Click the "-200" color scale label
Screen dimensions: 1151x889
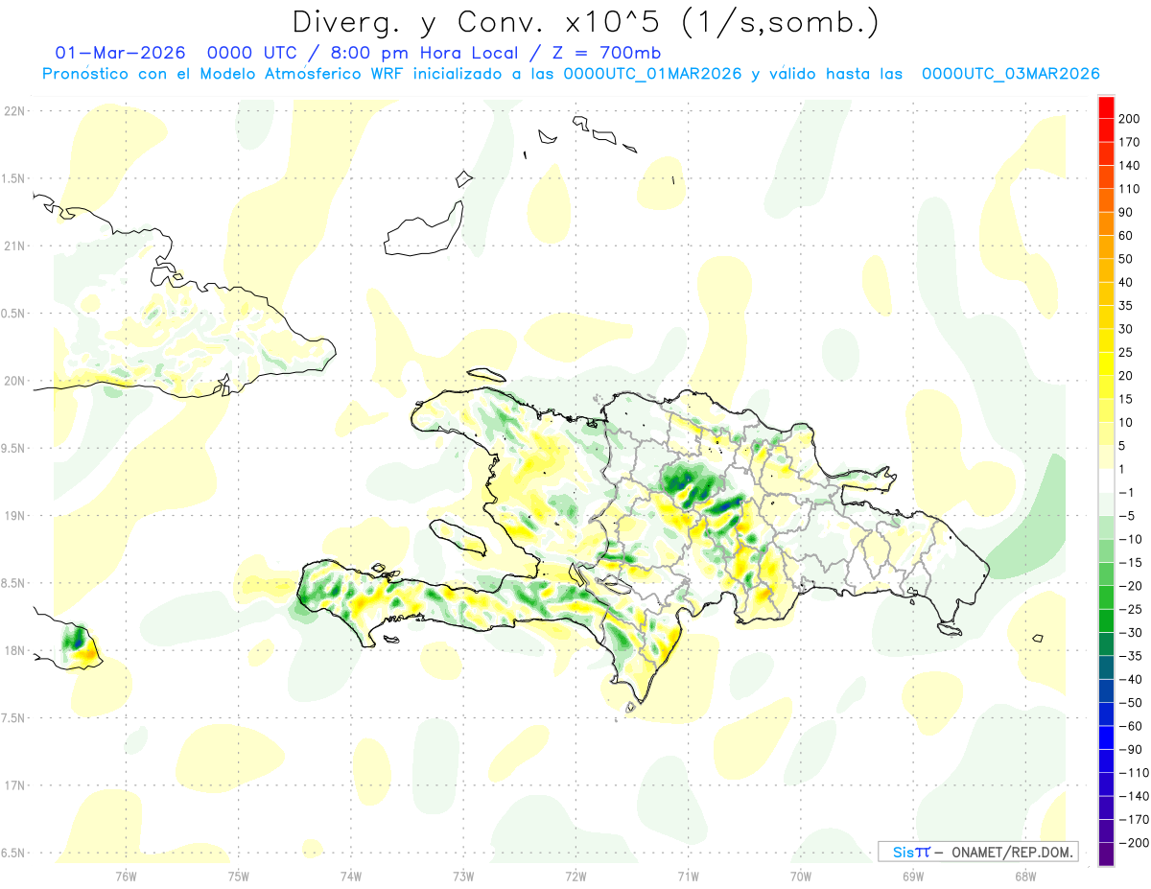pyautogui.click(x=1134, y=842)
